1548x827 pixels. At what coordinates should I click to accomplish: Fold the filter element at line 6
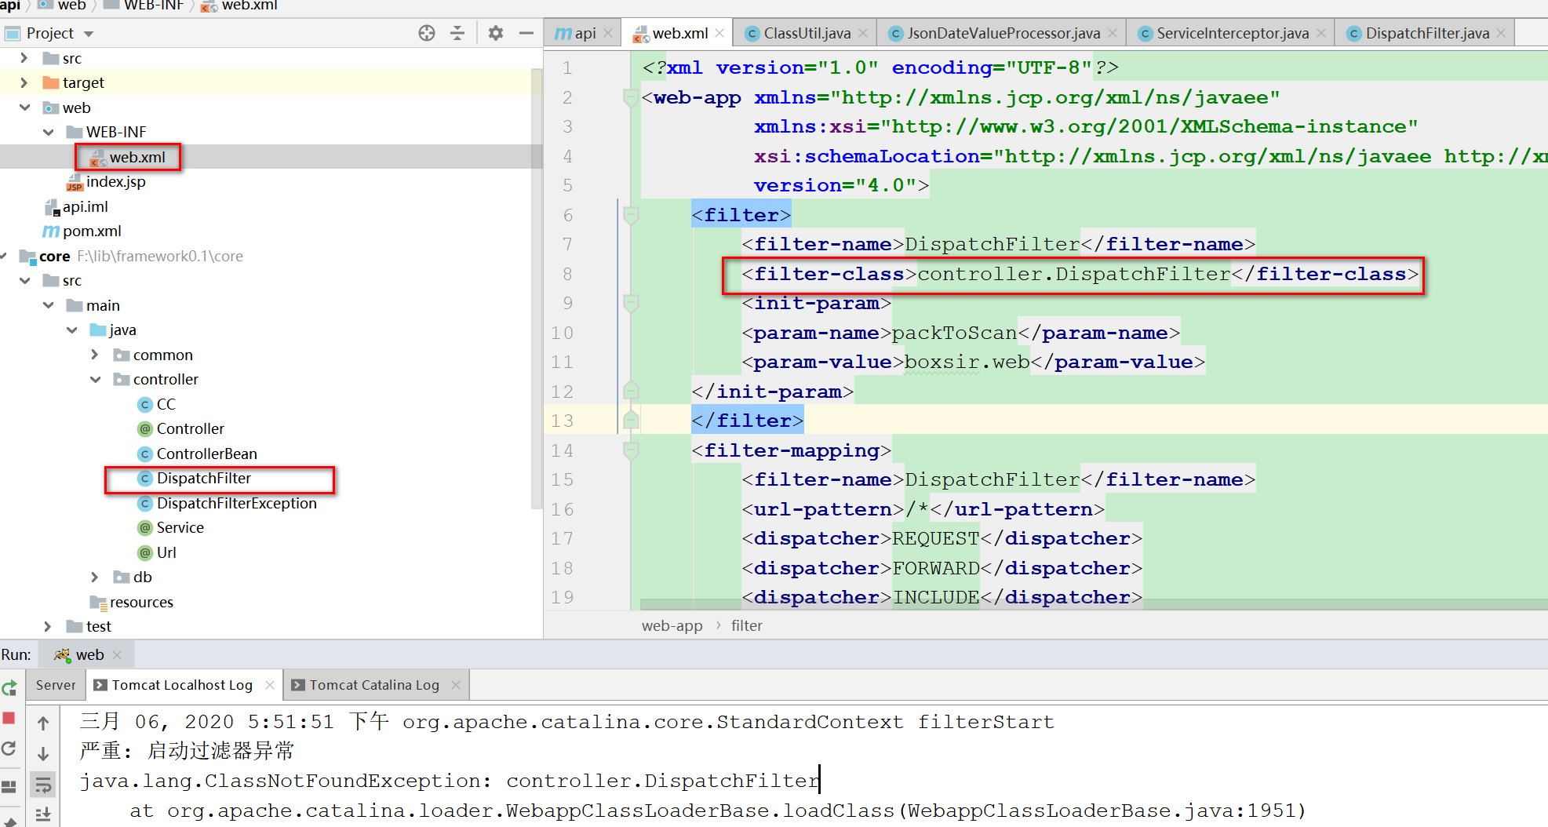(x=630, y=215)
